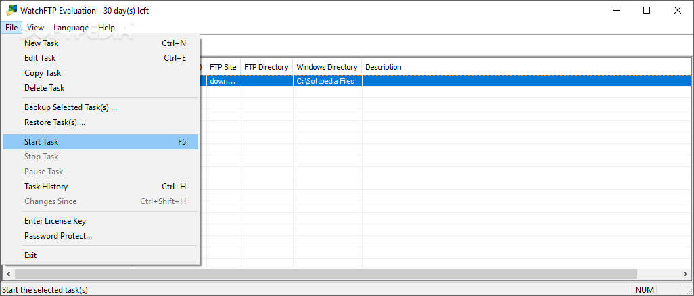Open the Language menu
The image size is (694, 296).
pos(71,28)
